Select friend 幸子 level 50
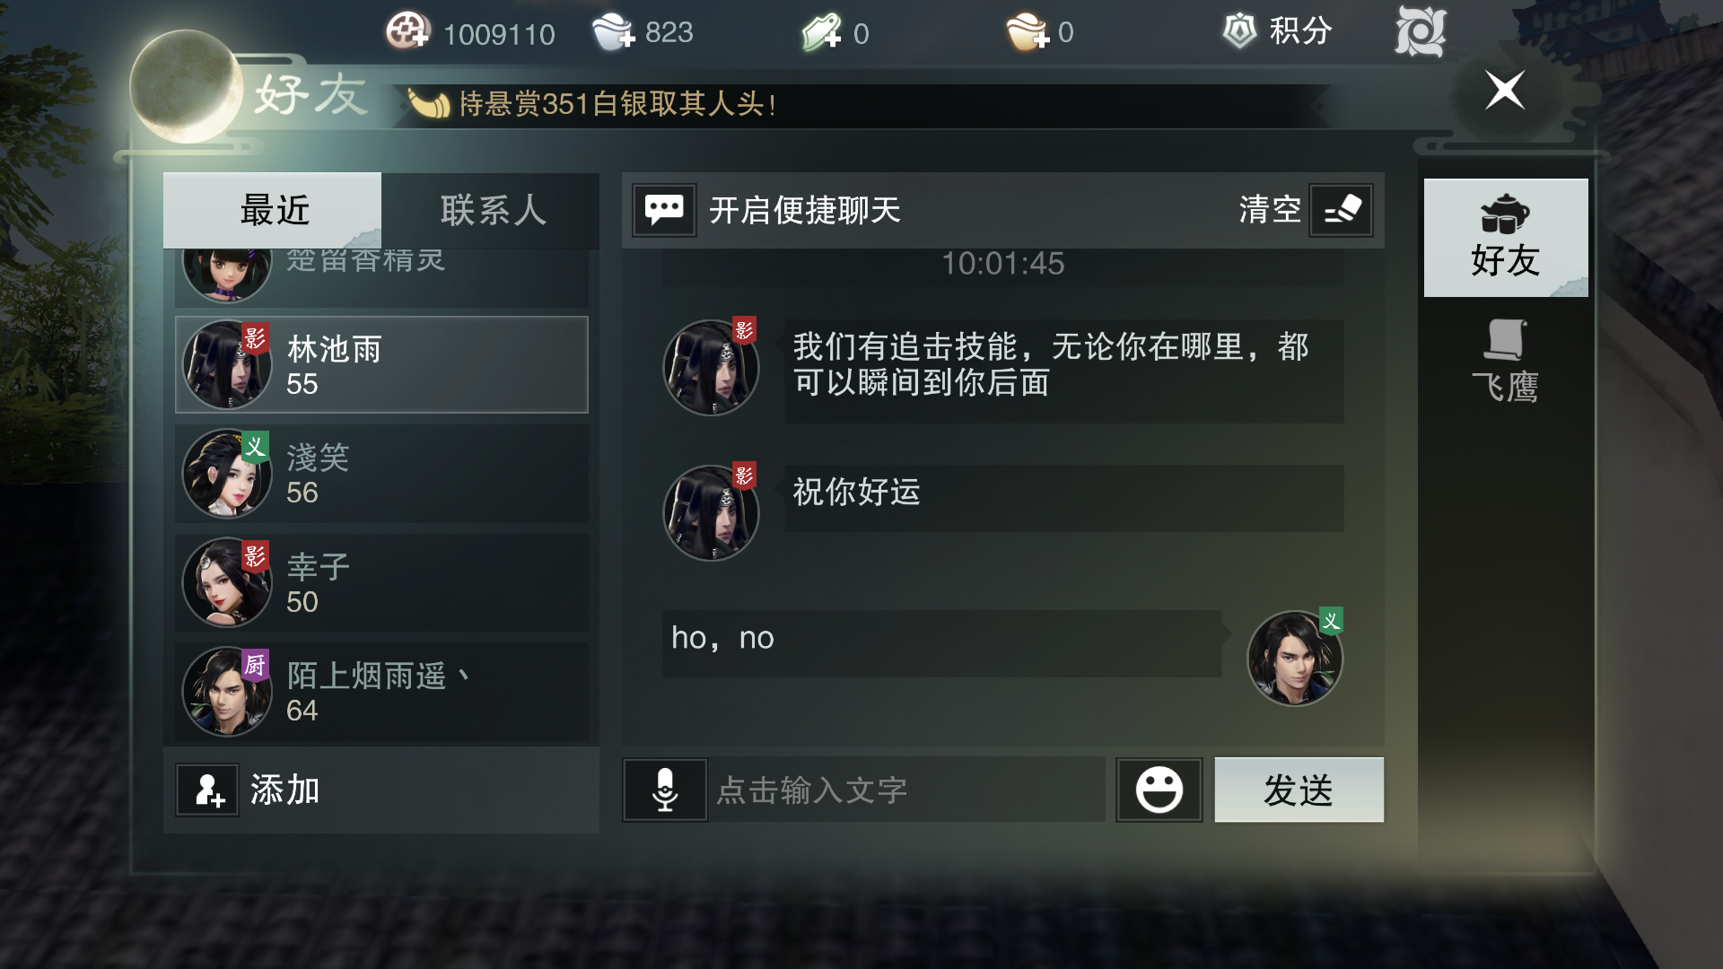The image size is (1723, 969). 381,582
